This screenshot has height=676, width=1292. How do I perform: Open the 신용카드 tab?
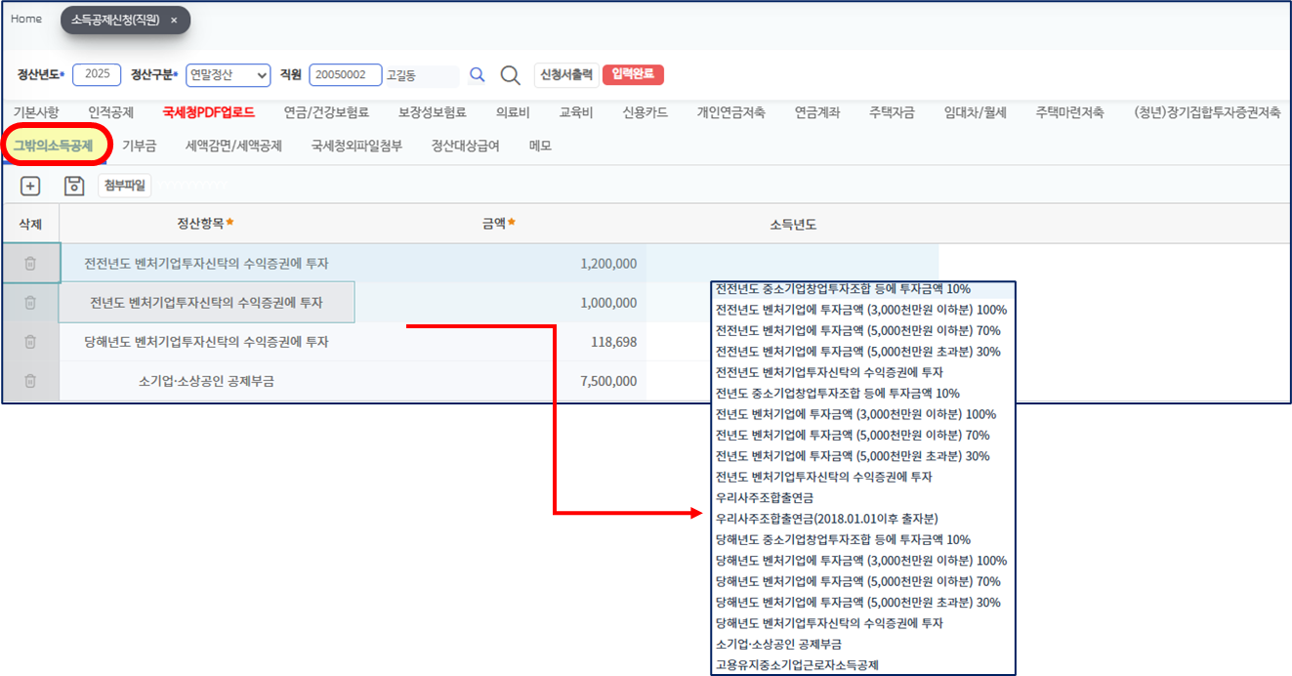point(646,112)
